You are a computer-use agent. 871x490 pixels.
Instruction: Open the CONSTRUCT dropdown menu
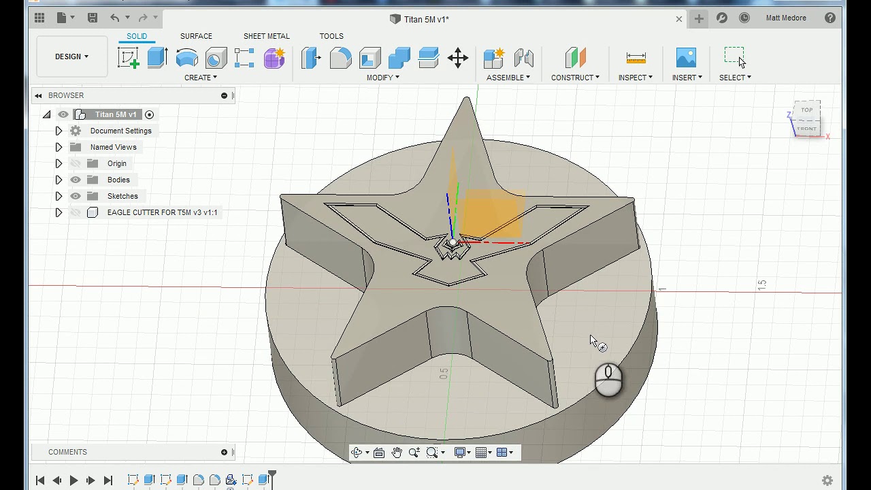point(575,78)
